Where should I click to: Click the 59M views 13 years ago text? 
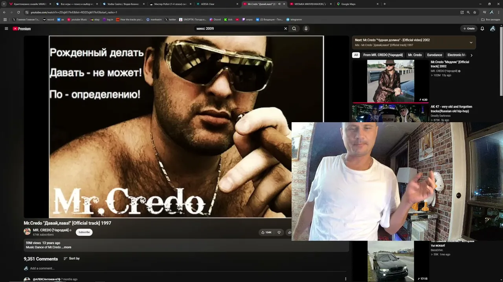(43, 243)
